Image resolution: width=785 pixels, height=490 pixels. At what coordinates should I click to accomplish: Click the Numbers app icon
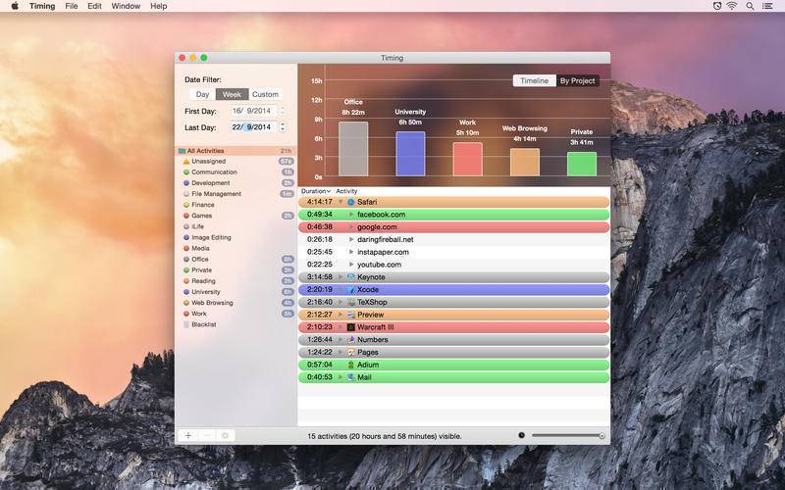[351, 339]
